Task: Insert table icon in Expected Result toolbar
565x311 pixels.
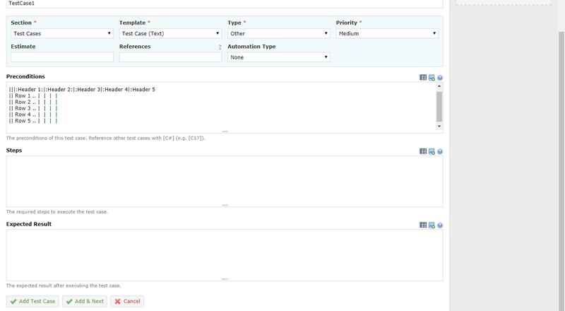Action: (x=423, y=225)
